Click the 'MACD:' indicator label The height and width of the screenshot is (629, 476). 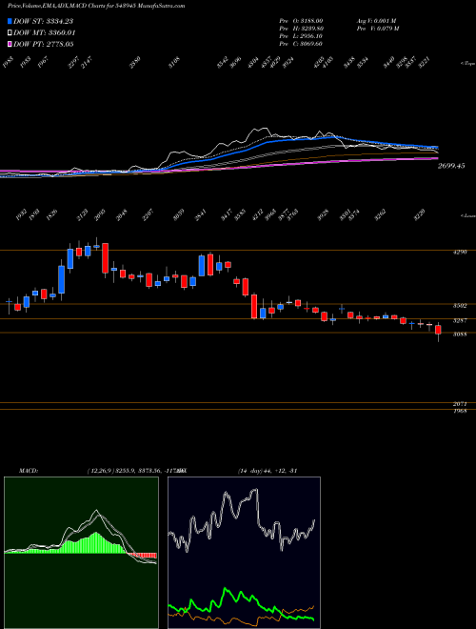click(x=28, y=470)
